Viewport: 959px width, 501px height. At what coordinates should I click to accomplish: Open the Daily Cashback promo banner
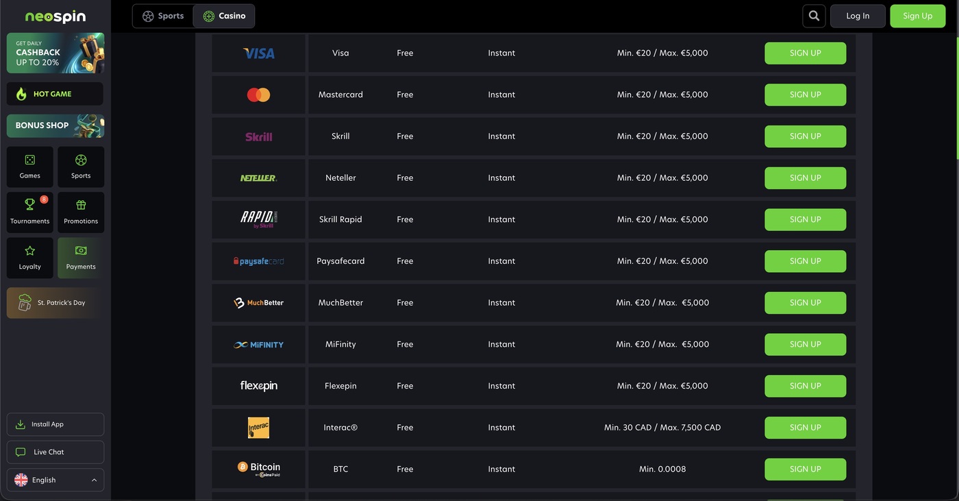[x=55, y=53]
